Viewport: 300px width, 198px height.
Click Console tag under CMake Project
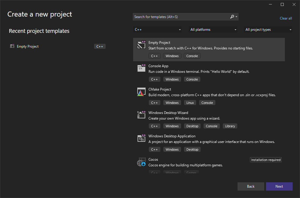click(x=207, y=103)
